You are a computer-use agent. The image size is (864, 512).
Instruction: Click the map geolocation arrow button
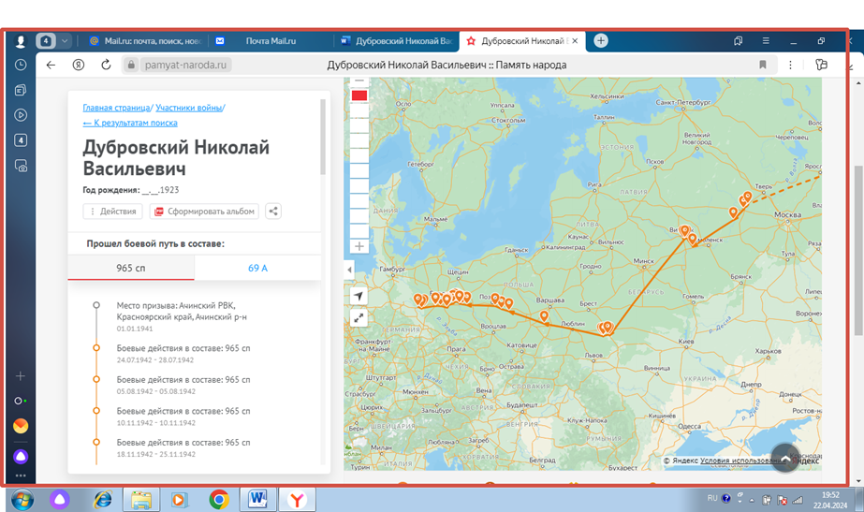click(359, 296)
